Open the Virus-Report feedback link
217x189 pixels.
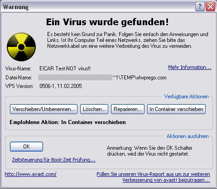154,177
